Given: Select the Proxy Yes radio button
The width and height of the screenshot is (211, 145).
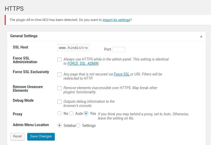Looking at the screenshot, I should [x=86, y=113].
